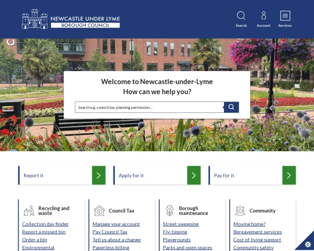Open the Bereavement services link
The height and width of the screenshot is (251, 314).
pyautogui.click(x=257, y=232)
